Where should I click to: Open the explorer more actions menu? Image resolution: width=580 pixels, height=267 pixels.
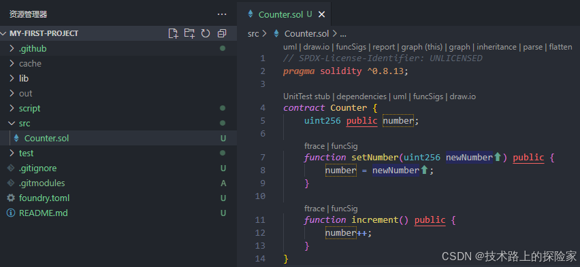(221, 14)
